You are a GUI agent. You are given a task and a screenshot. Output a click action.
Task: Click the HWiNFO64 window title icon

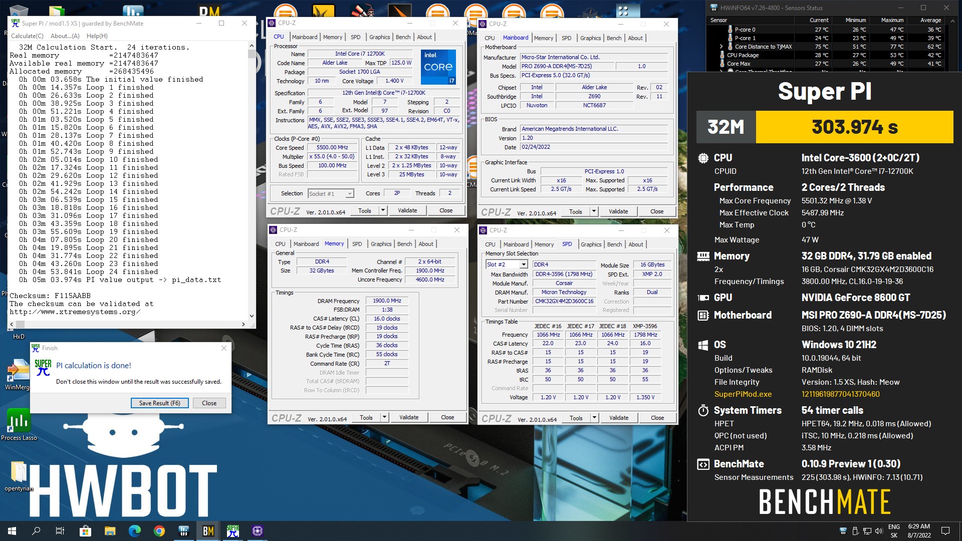tap(714, 8)
